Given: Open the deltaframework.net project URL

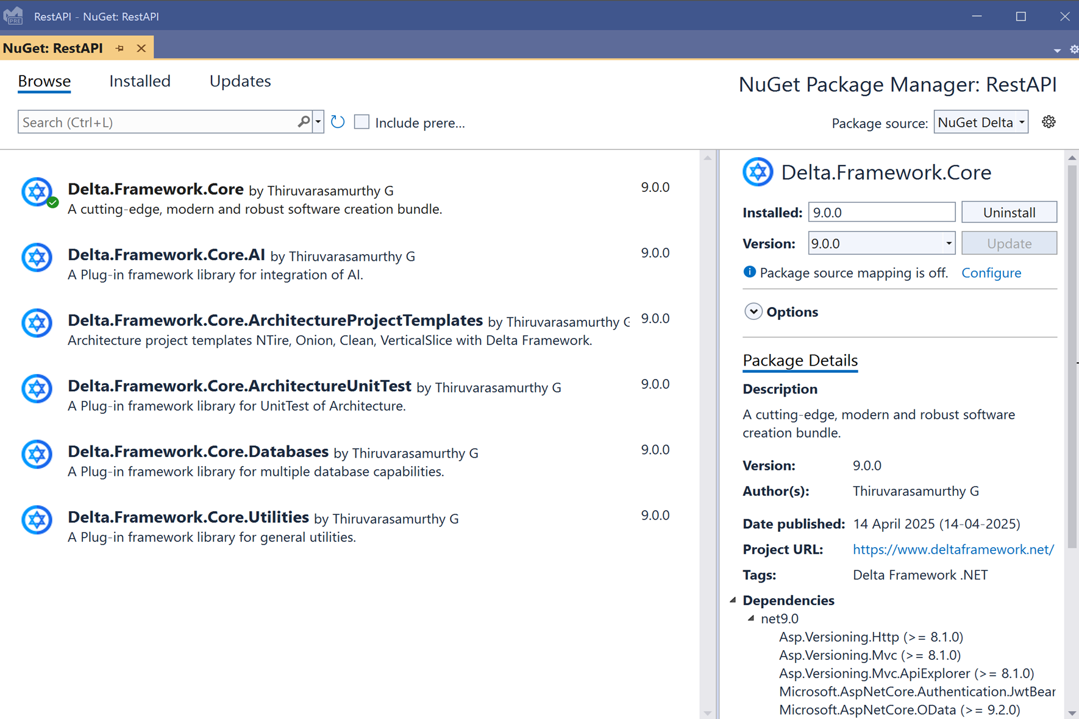Looking at the screenshot, I should (x=953, y=549).
